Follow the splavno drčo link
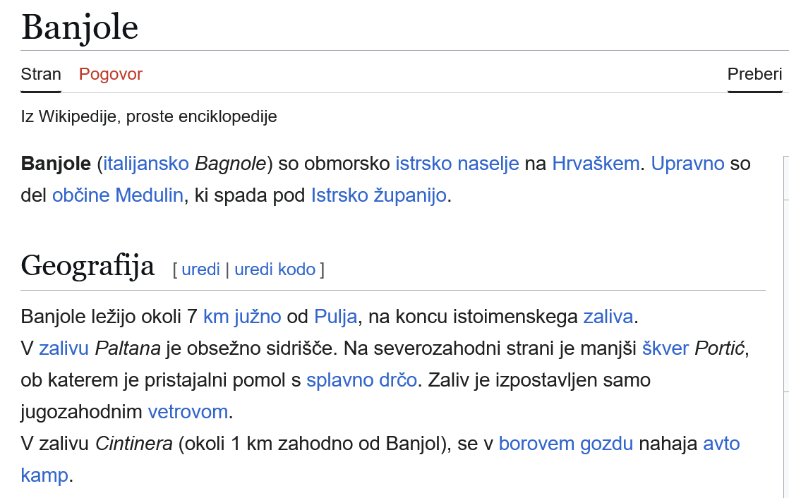The height and width of the screenshot is (498, 789). click(362, 379)
